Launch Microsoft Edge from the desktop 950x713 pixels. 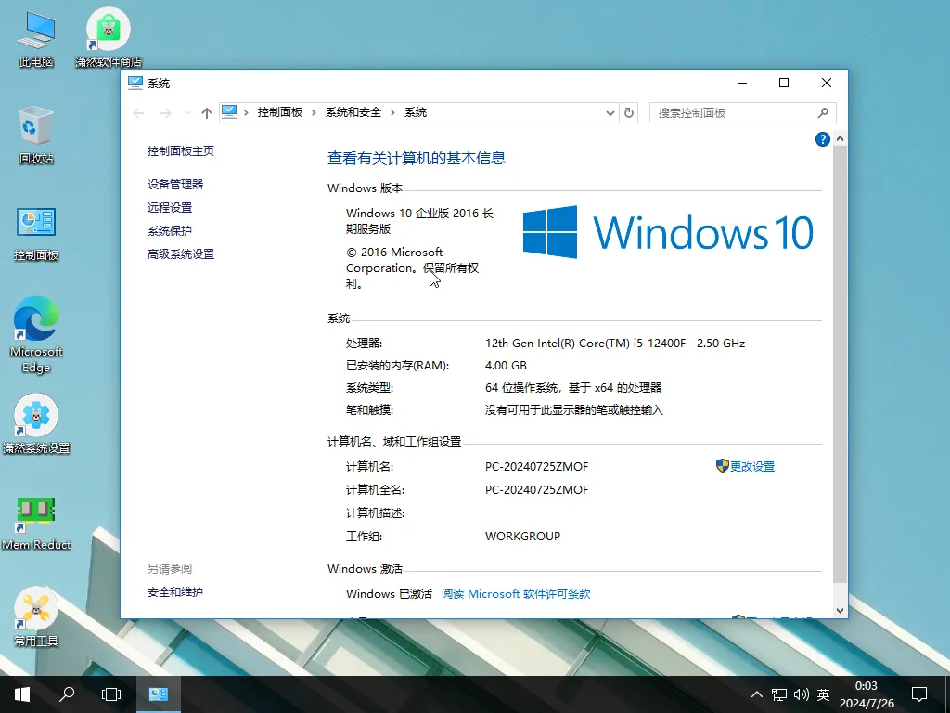tap(35, 320)
